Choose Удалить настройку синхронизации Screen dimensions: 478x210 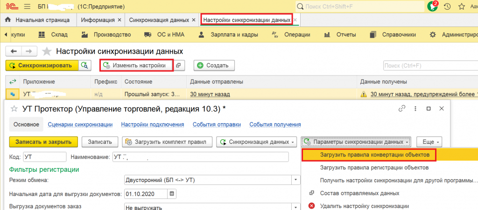(364, 206)
